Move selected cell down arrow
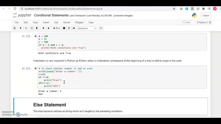Screen dimensions: 221x124 pyautogui.click(x=48, y=28)
